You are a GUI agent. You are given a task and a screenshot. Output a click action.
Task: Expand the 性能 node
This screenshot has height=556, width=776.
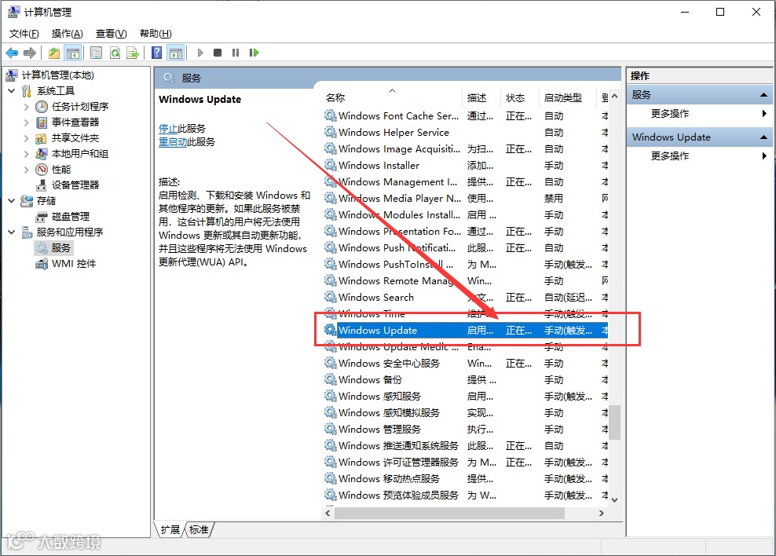(26, 170)
